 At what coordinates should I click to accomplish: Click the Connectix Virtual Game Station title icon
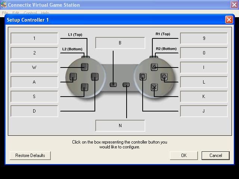click(x=3, y=5)
